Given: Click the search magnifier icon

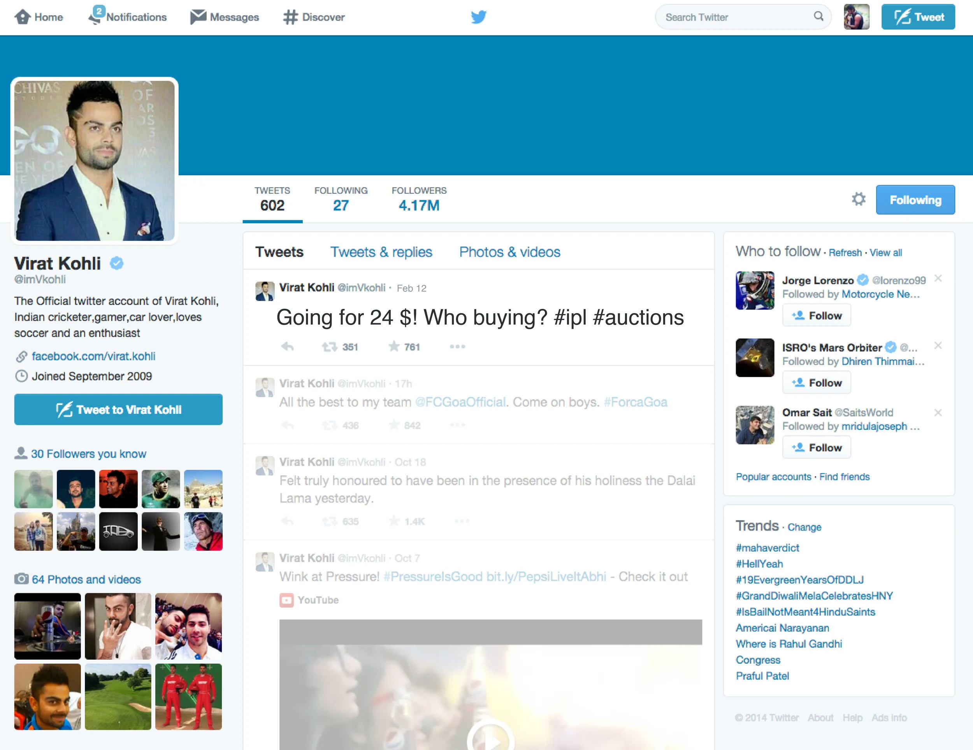Looking at the screenshot, I should pos(818,16).
